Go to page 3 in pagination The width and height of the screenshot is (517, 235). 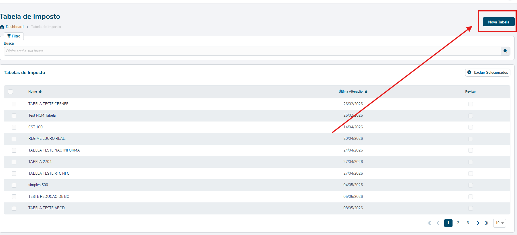click(468, 223)
